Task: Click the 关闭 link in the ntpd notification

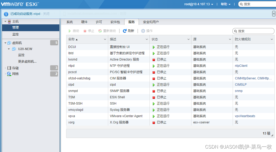Action: [x=46, y=14]
